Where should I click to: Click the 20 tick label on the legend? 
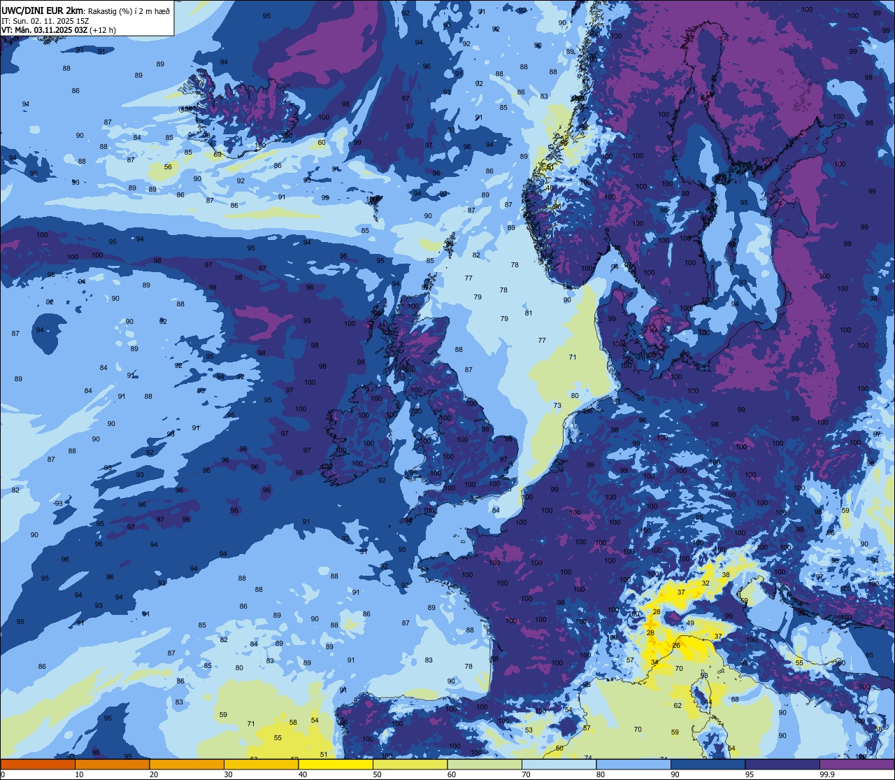pyautogui.click(x=154, y=774)
